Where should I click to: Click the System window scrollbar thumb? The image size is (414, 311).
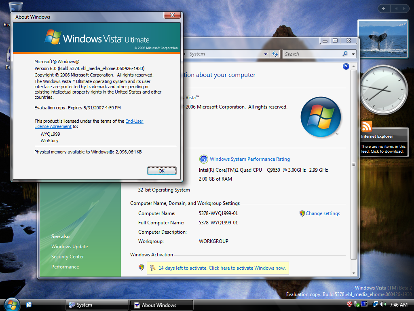tap(354, 164)
